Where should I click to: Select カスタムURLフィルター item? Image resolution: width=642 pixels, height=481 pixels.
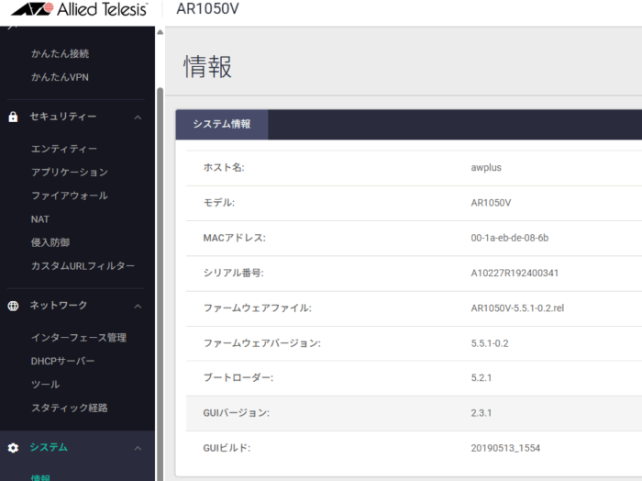(83, 266)
